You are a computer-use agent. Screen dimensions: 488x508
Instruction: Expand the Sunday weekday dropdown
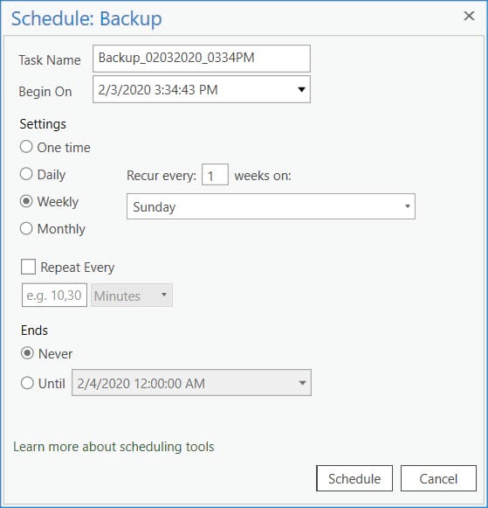[408, 206]
